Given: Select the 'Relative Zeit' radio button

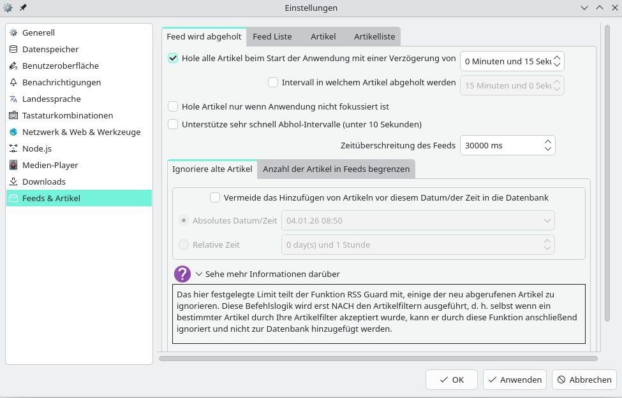Looking at the screenshot, I should [184, 245].
